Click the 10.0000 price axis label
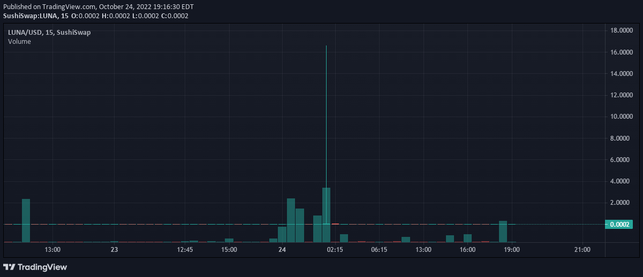The image size is (643, 277). tap(622, 117)
